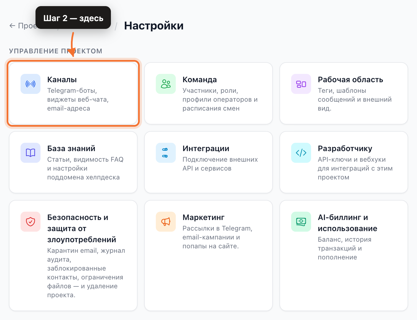This screenshot has width=417, height=320.
Task: Click text 'Карантин email, журнал аудита'
Action: [x=86, y=255]
